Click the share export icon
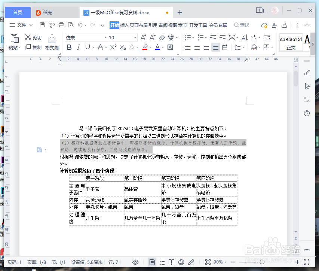This screenshot has width=319, height=271. (x=284, y=25)
